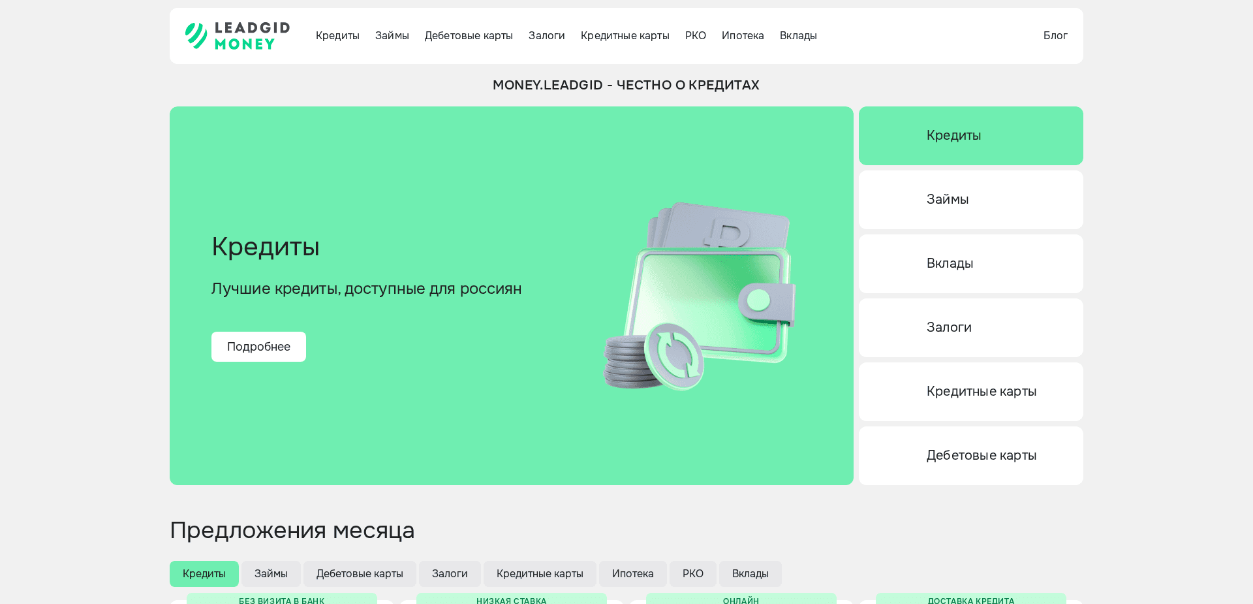The width and height of the screenshot is (1253, 604).
Task: Select Кредитные карты in the header
Action: [625, 36]
